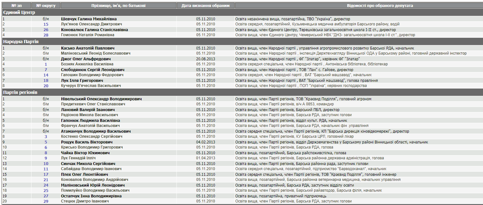
Task: Click district number 26 link
Action: 46,30
